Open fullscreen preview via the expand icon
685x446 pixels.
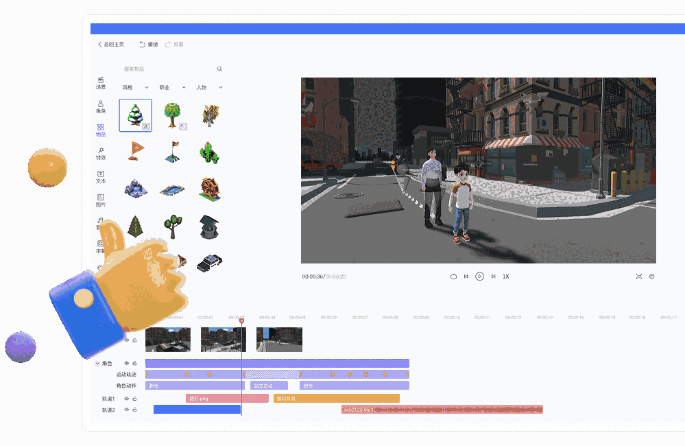pyautogui.click(x=640, y=276)
